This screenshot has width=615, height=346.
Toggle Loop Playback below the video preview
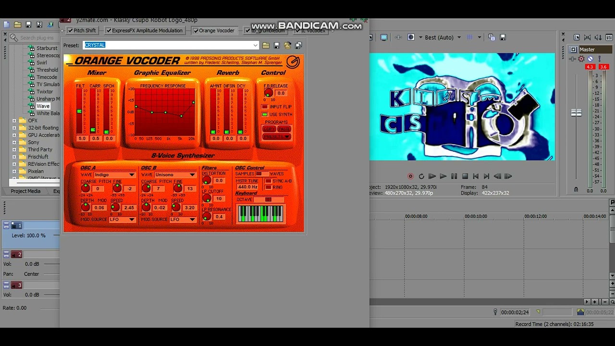421,176
